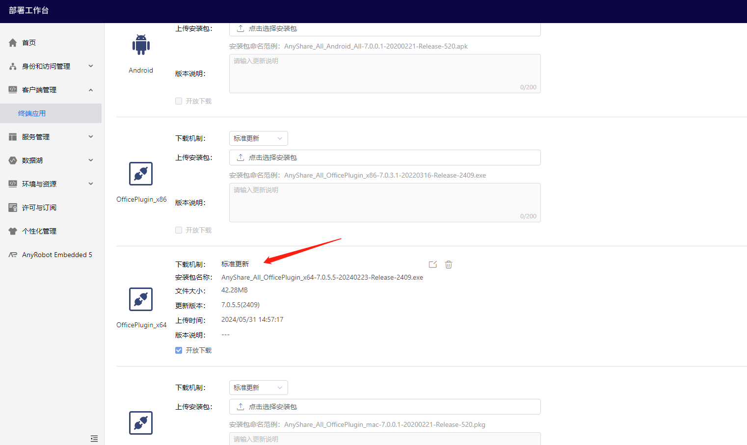
Task: Open the 首页 home icon
Action: 13,43
